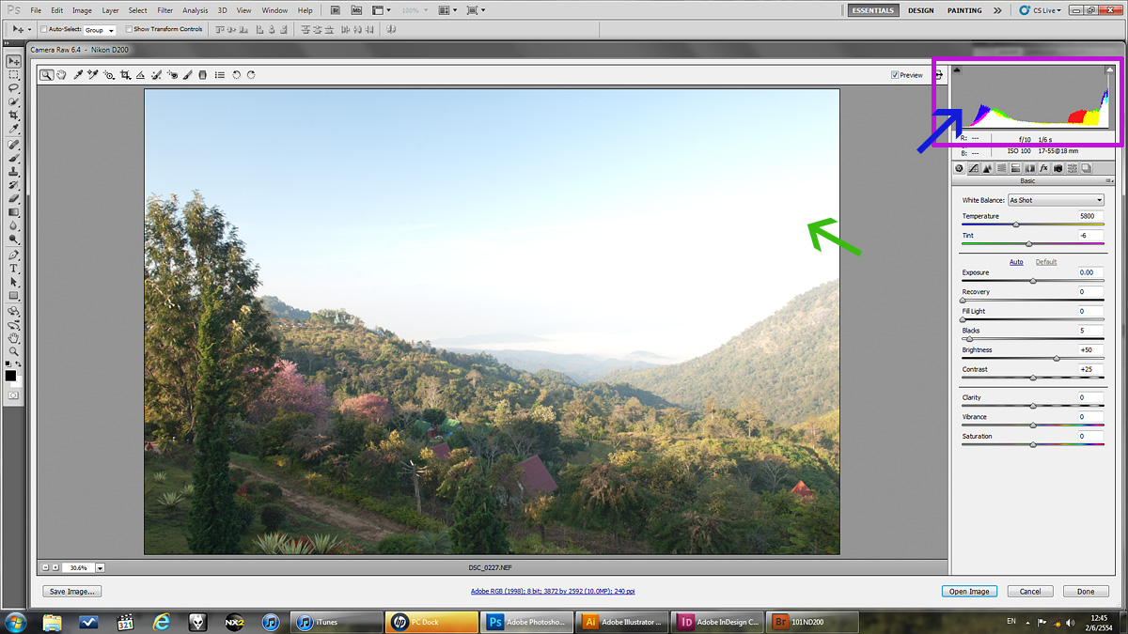Open the Camera Calibration panel tab
Viewport: 1128px width, 634px height.
pyautogui.click(x=1057, y=168)
